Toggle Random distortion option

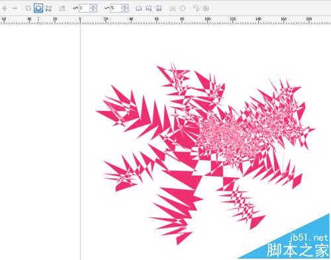(x=138, y=9)
